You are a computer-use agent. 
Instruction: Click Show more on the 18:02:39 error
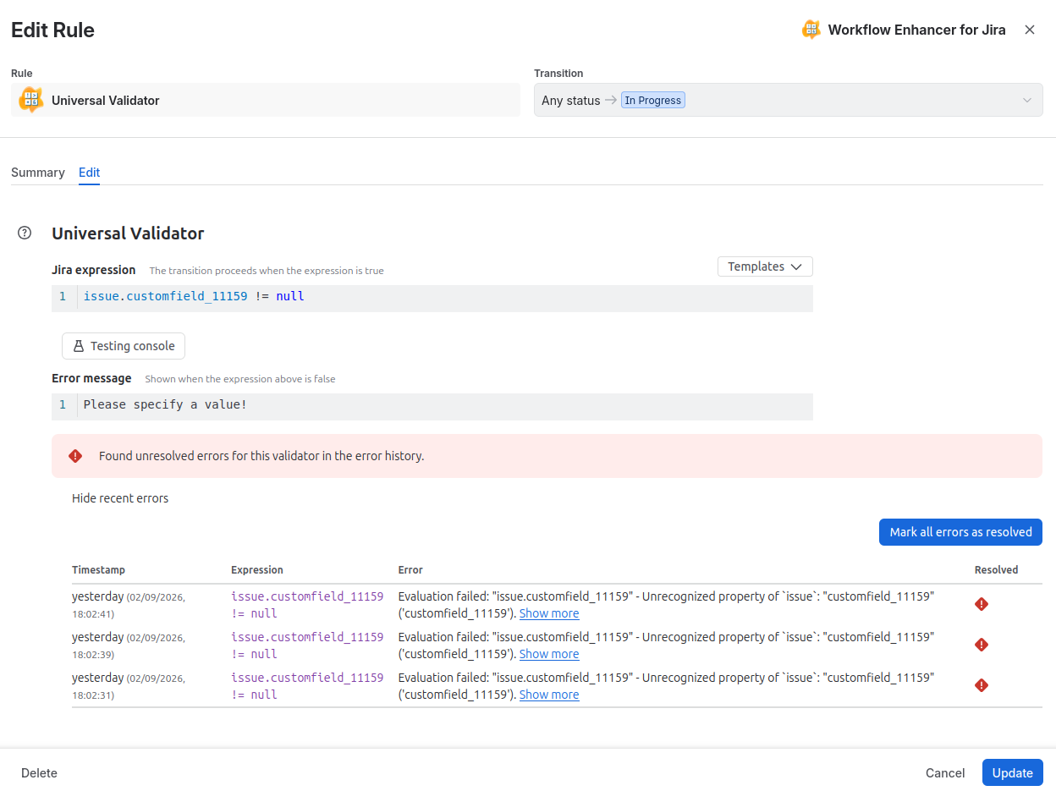(549, 654)
